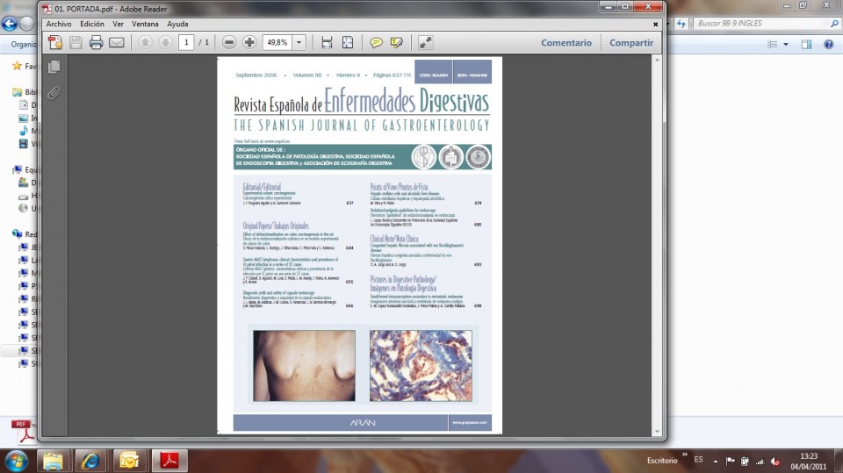
Task: Open the Ventana menu
Action: 145,24
